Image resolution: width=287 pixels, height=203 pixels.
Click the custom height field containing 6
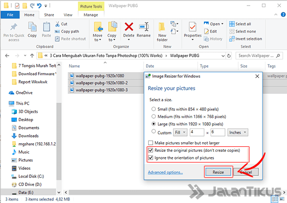tap(218, 132)
